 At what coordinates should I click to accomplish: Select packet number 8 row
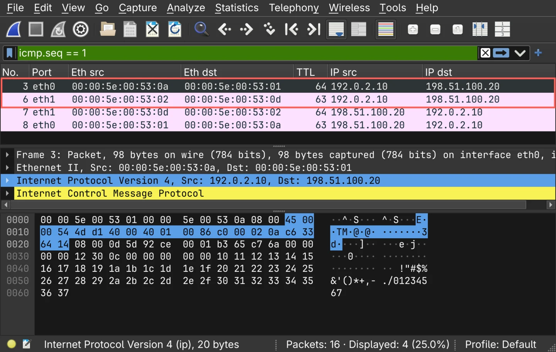point(278,125)
